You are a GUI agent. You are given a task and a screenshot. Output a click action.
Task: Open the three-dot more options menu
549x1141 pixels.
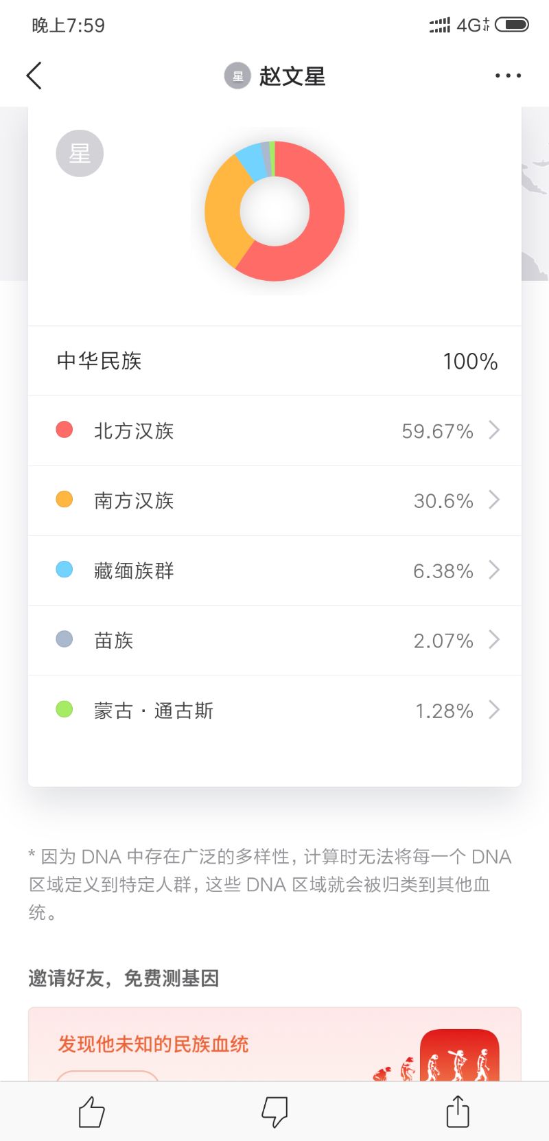click(x=508, y=76)
